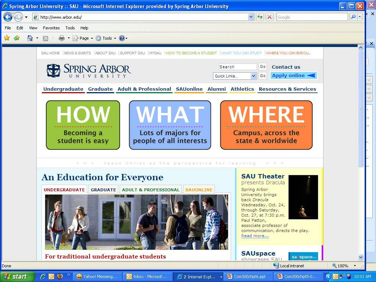This screenshot has height=282, width=376.
Task: Open Yahoo! Messenger taskbar item
Action: pyautogui.click(x=97, y=276)
